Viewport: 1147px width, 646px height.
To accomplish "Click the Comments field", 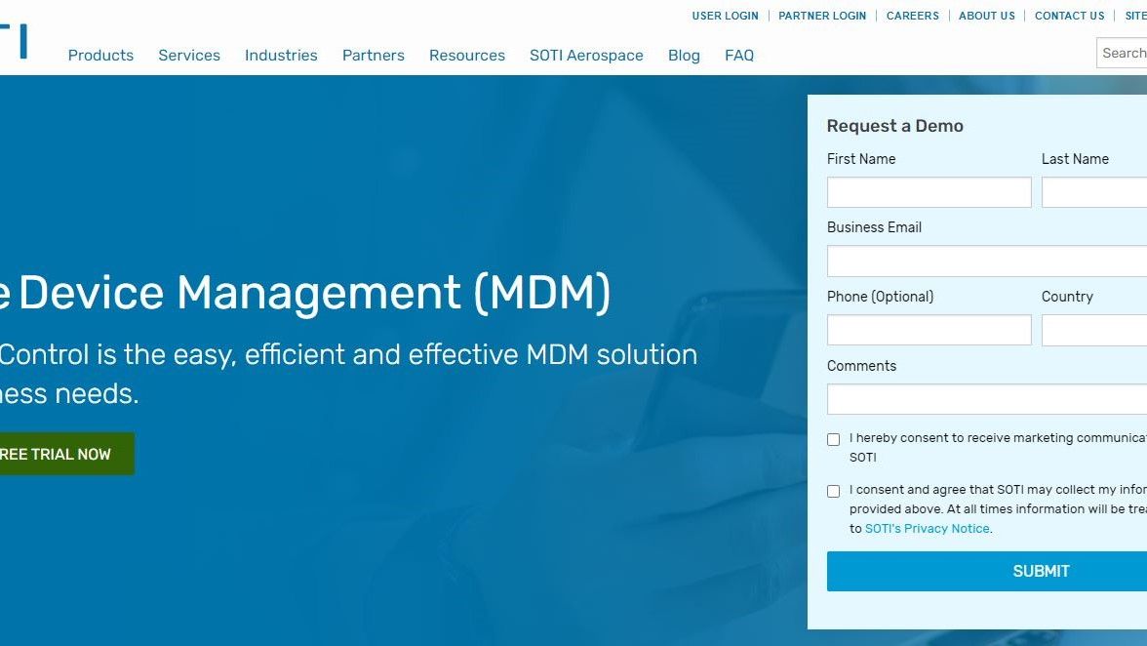I will coord(987,399).
